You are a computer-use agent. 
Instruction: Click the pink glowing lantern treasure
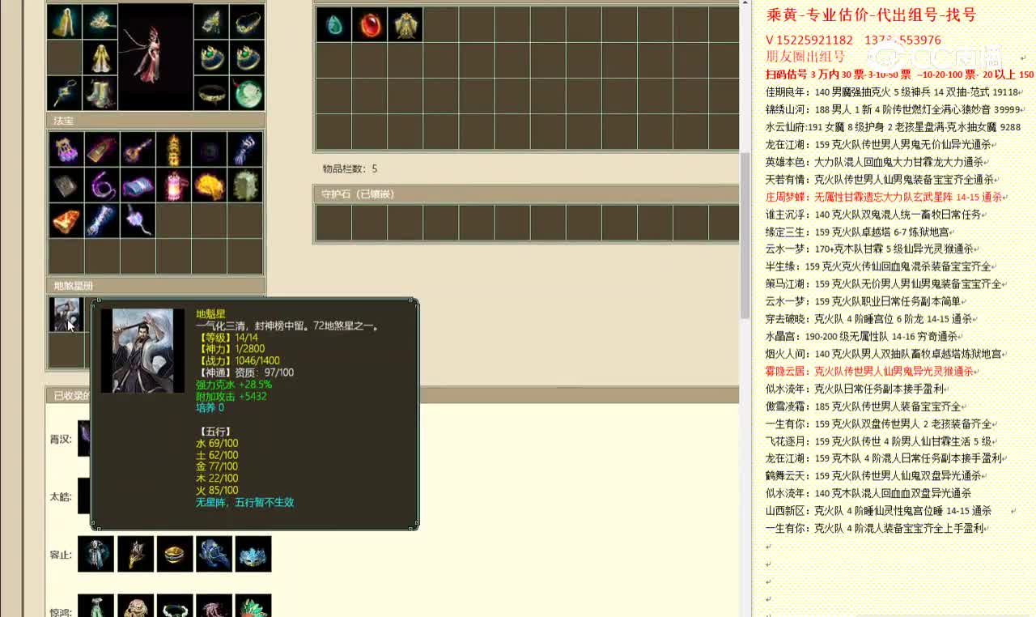(173, 185)
